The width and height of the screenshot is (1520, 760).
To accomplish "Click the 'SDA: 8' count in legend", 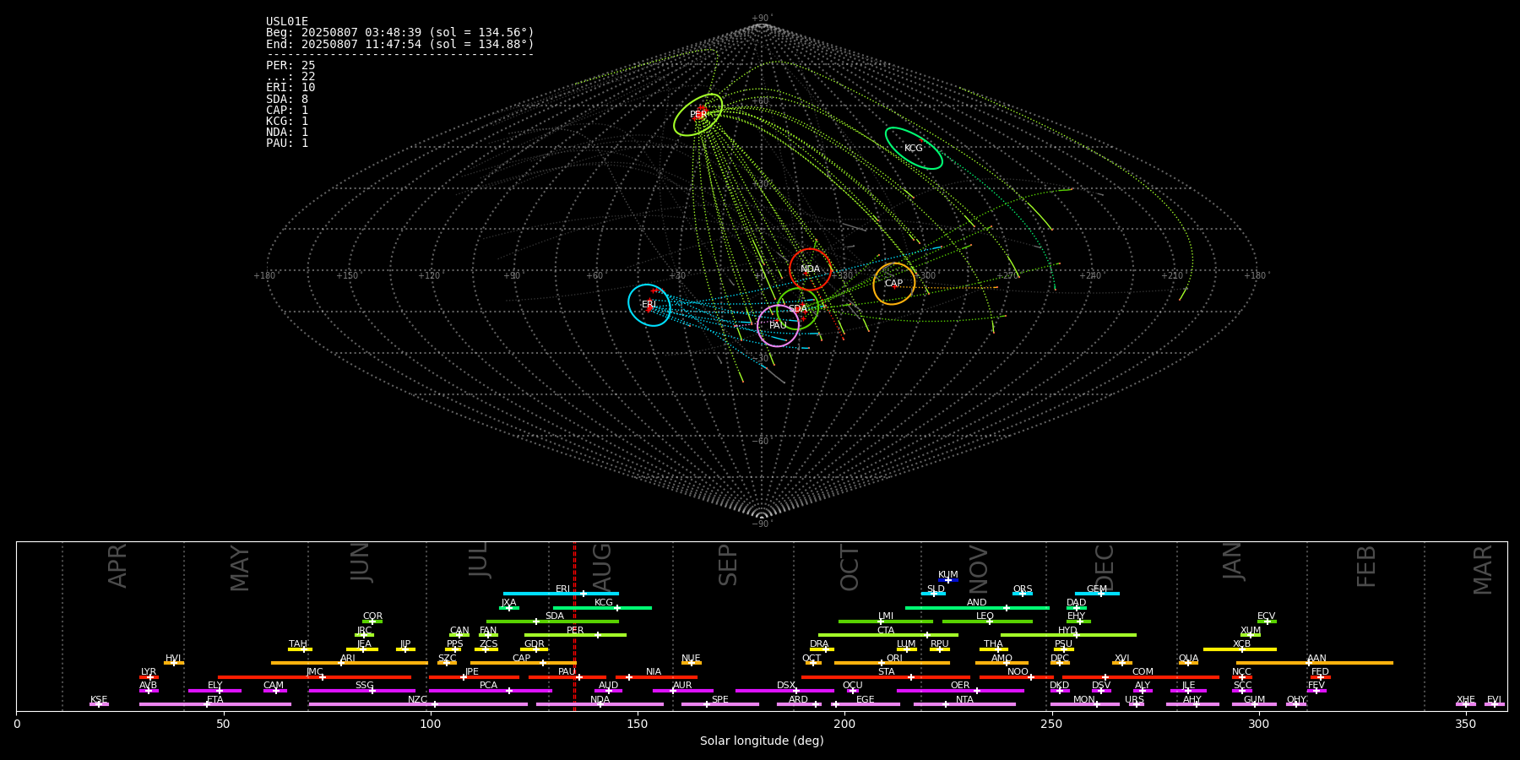I will (287, 100).
